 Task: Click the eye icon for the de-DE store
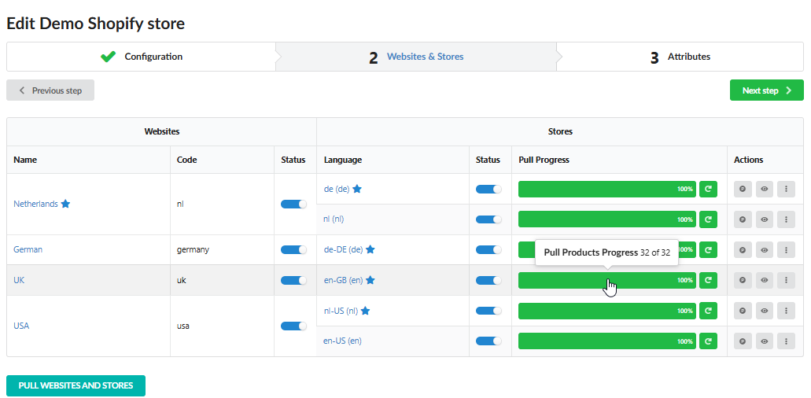tap(765, 249)
